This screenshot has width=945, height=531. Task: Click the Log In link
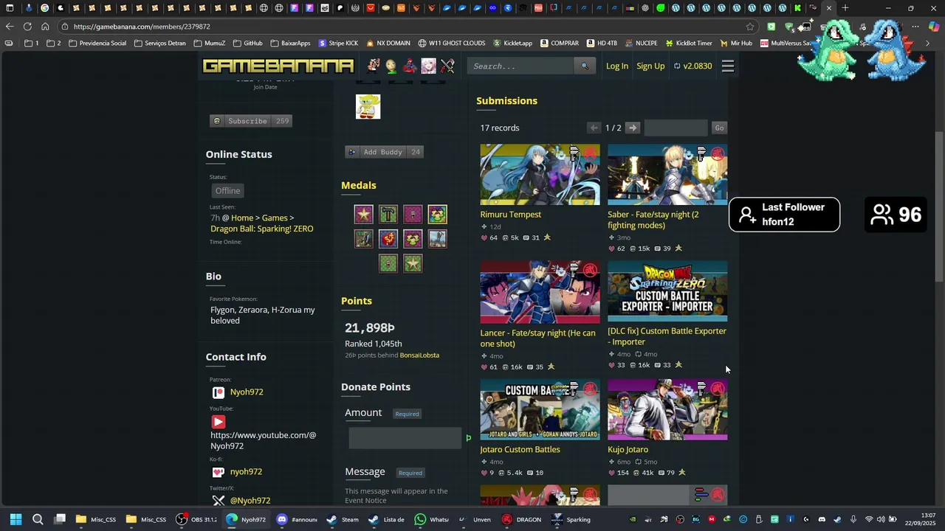[x=617, y=66]
